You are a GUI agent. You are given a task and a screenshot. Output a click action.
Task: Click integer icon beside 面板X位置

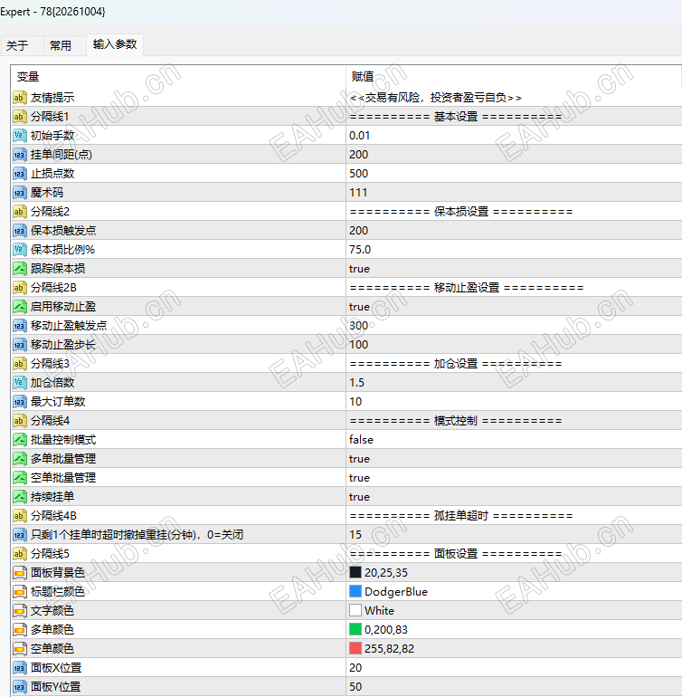coord(20,668)
